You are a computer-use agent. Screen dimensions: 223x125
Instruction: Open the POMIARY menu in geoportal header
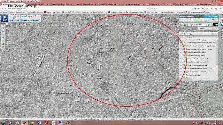coord(24,20)
